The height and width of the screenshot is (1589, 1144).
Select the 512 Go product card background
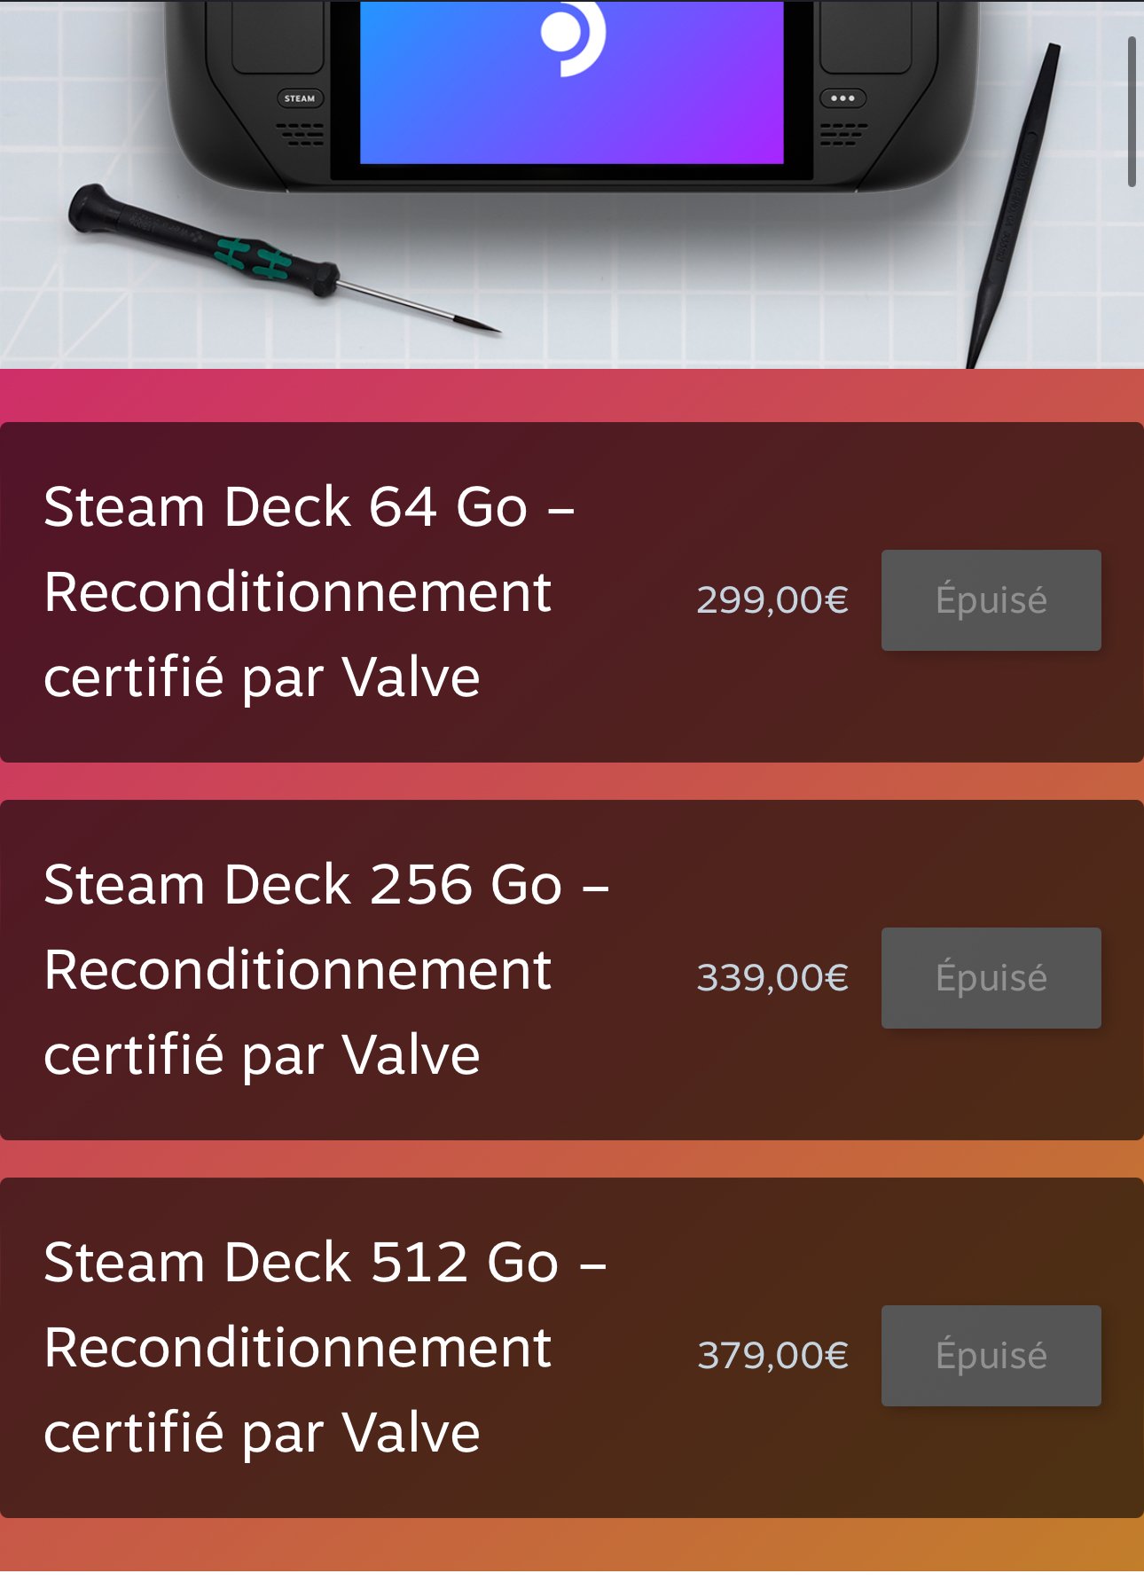pyautogui.click(x=572, y=1348)
